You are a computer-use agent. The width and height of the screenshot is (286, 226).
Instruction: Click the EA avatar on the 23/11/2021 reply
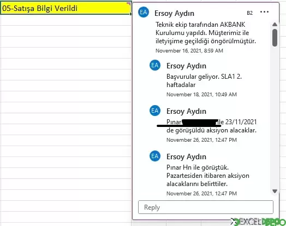pos(155,111)
